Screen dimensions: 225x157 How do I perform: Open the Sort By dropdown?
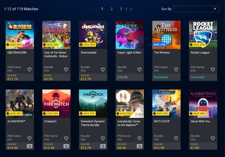coord(196,9)
